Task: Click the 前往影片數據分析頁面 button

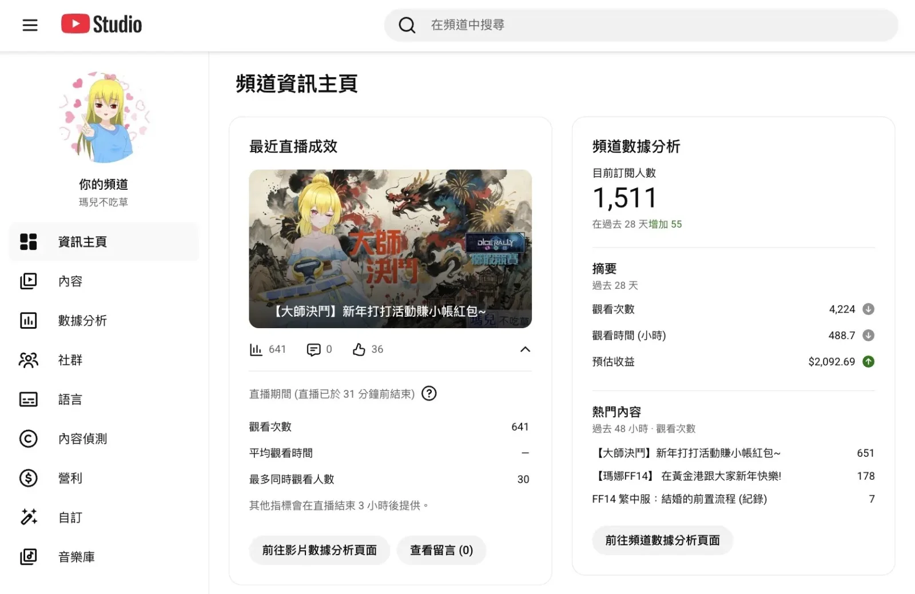Action: coord(319,550)
